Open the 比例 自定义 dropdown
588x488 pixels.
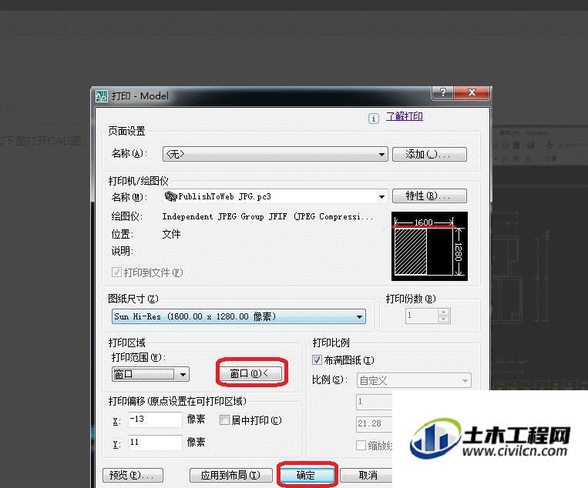(414, 380)
